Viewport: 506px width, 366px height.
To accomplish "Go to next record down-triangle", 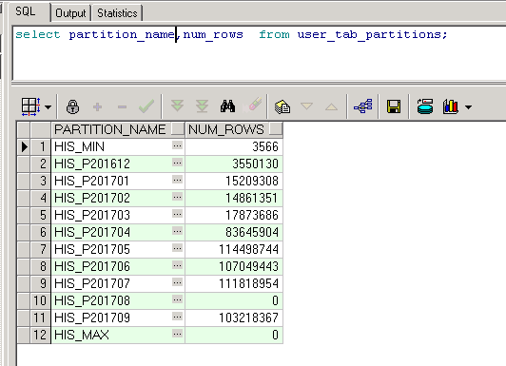I will [306, 106].
